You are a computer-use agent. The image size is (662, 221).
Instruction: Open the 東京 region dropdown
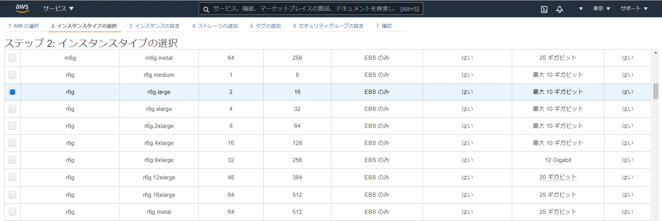pos(601,8)
